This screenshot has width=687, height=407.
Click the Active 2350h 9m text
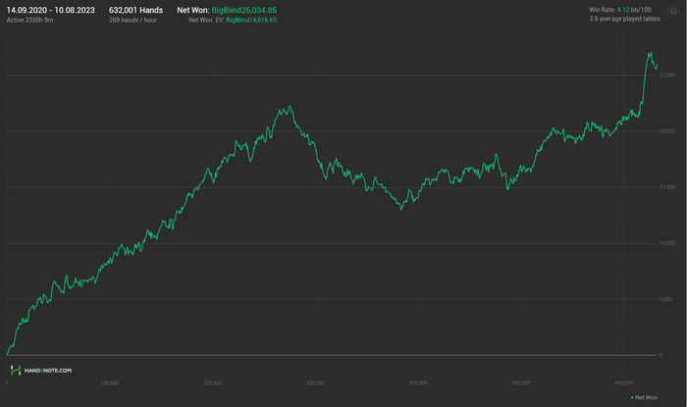coord(29,21)
